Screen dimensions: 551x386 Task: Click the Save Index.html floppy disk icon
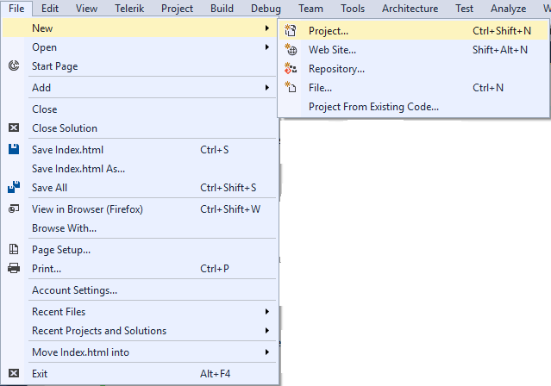[14, 149]
